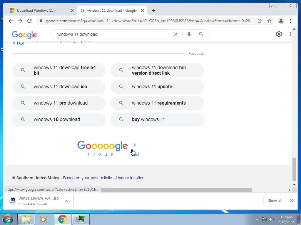Click the scroll right arrow
Viewport: 301px width, 225px height.
[290, 190]
